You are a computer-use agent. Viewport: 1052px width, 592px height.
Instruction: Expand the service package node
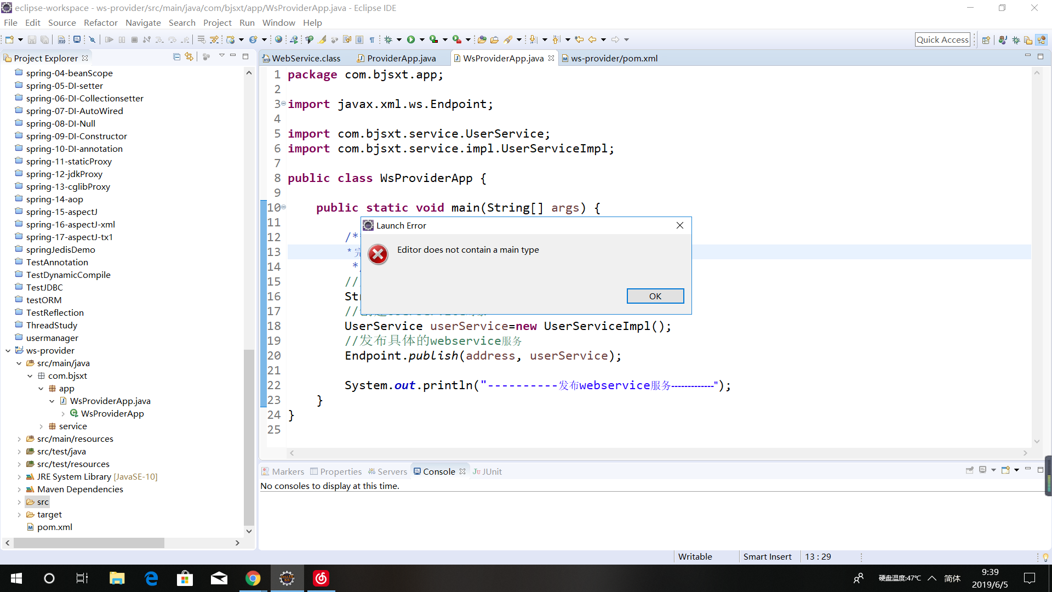pos(41,426)
